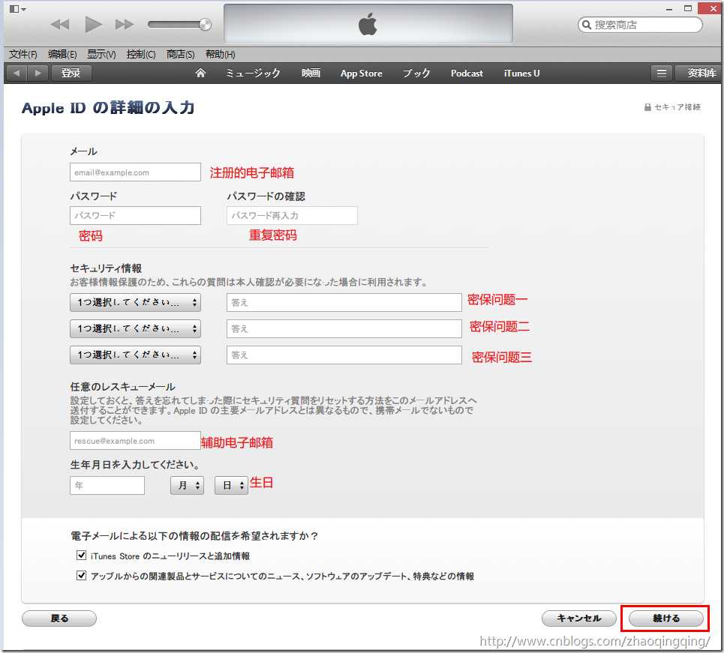Click the セキュア接続 lock icon

pos(647,107)
